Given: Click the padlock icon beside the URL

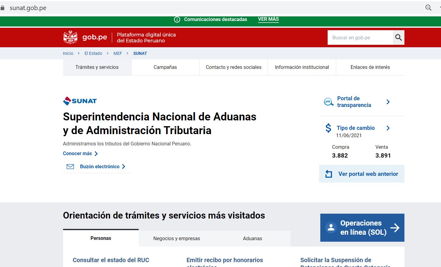Looking at the screenshot, I should pos(2,8).
